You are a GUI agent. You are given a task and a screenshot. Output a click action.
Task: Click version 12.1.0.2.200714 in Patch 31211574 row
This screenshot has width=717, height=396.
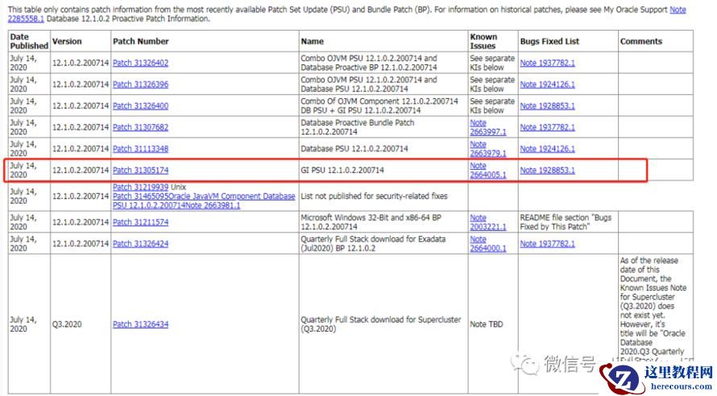81,222
